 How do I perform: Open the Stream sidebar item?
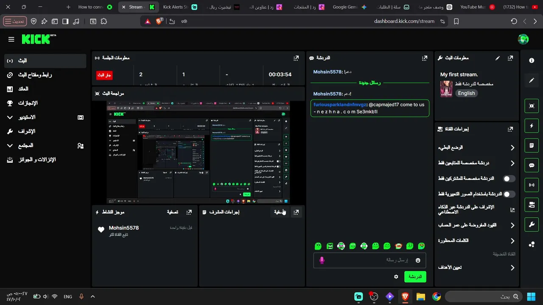[45, 61]
